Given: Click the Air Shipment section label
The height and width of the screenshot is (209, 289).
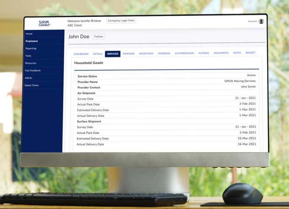Looking at the screenshot, I should click(86, 93).
